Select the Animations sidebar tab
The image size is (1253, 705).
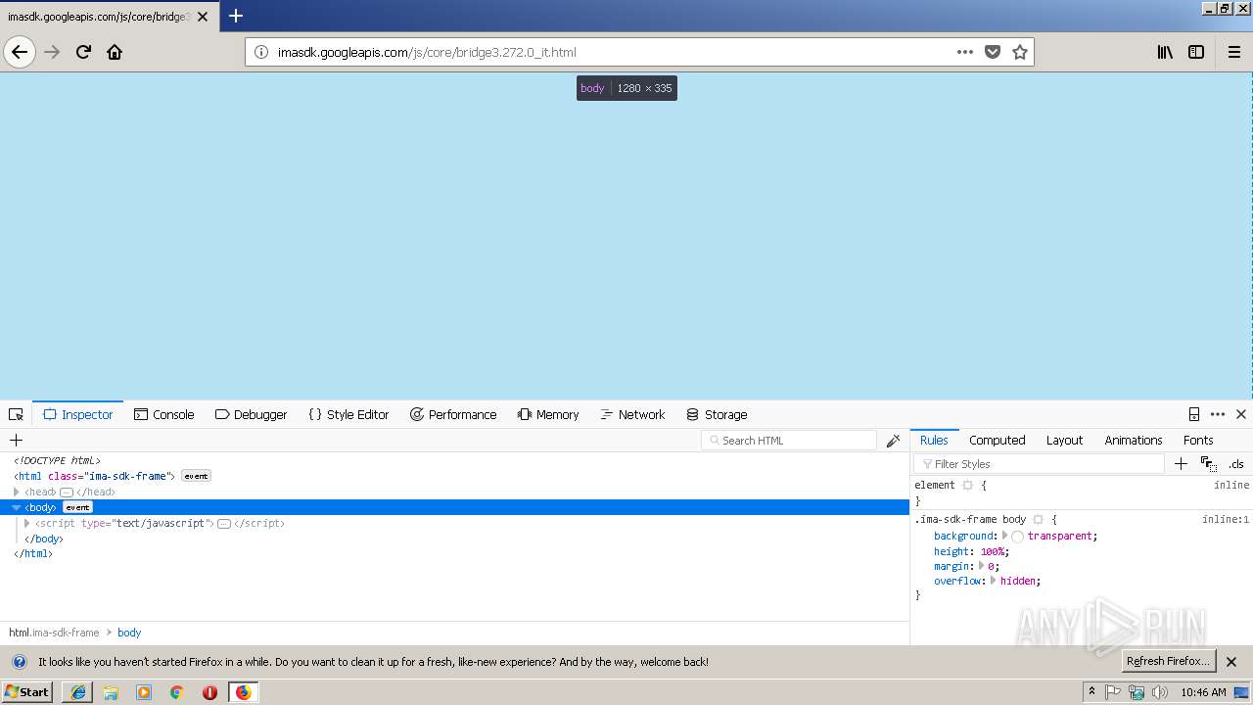1134,441
